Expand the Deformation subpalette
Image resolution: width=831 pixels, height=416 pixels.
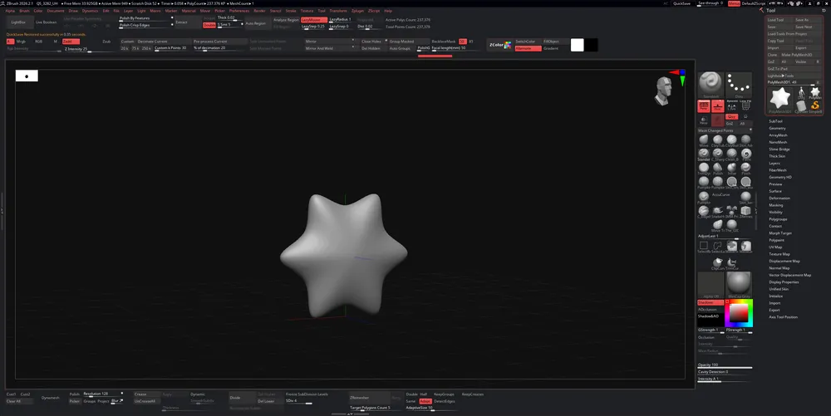(x=779, y=198)
